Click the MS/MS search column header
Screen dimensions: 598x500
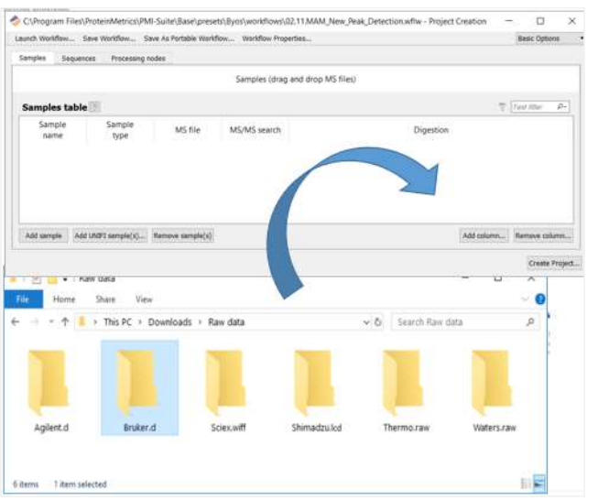click(255, 130)
